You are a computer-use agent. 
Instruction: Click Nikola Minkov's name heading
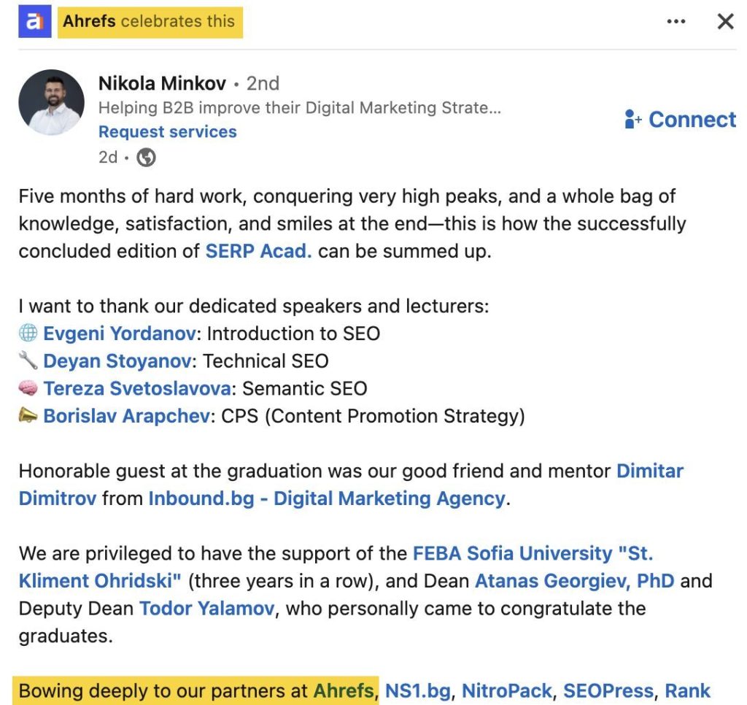click(x=163, y=83)
